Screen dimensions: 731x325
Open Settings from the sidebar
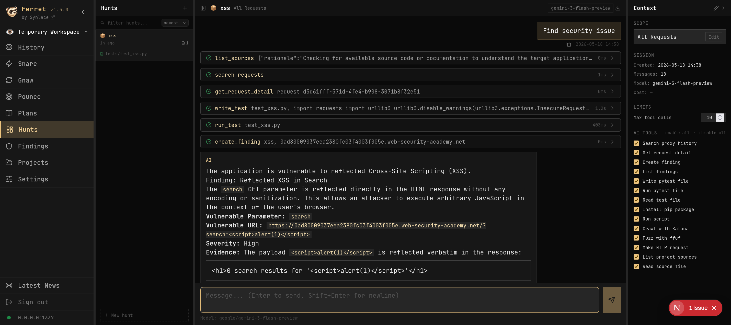47,179
